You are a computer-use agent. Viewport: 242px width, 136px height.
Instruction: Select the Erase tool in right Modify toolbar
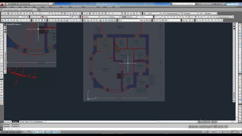point(240,25)
